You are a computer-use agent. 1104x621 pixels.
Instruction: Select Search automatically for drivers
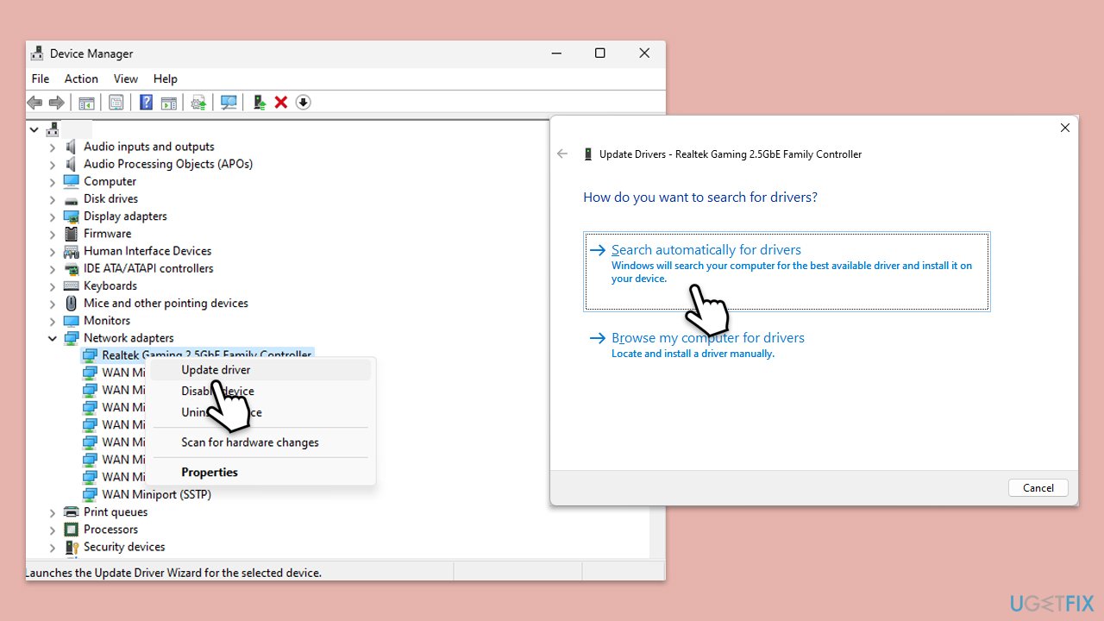click(787, 271)
